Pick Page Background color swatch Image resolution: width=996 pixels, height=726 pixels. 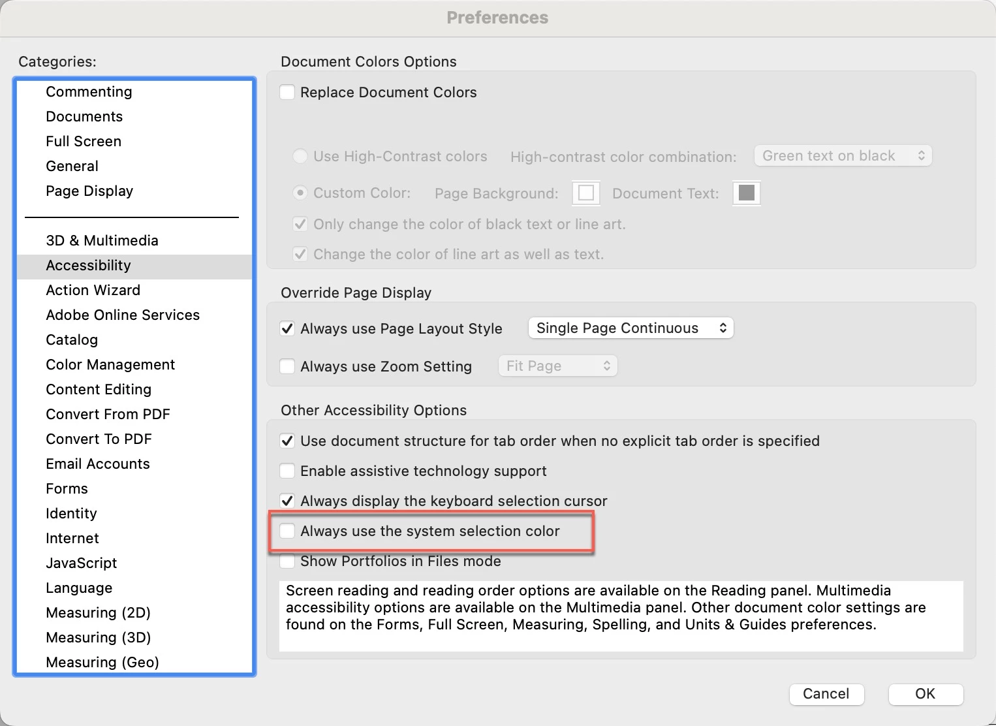click(x=586, y=193)
